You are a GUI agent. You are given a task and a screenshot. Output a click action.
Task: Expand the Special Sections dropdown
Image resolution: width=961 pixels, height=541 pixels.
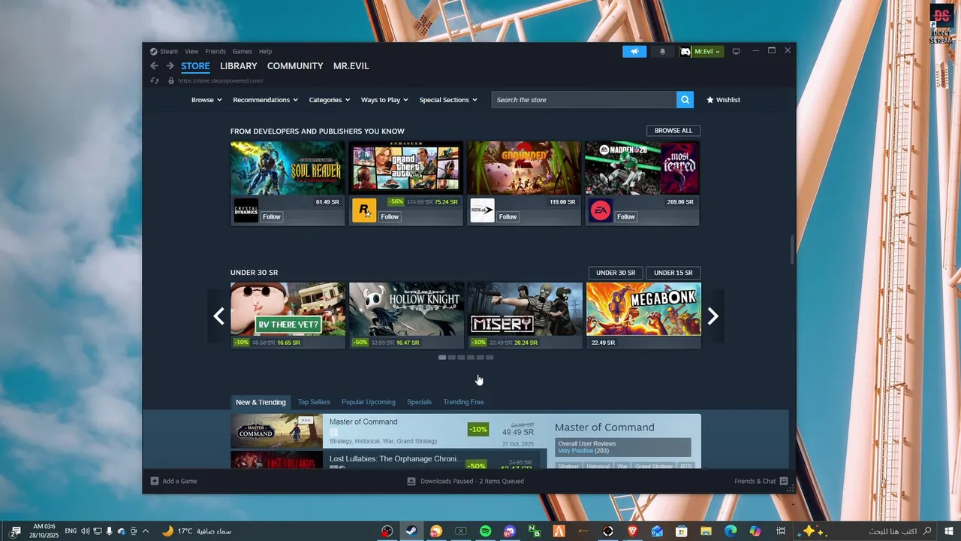click(x=448, y=99)
